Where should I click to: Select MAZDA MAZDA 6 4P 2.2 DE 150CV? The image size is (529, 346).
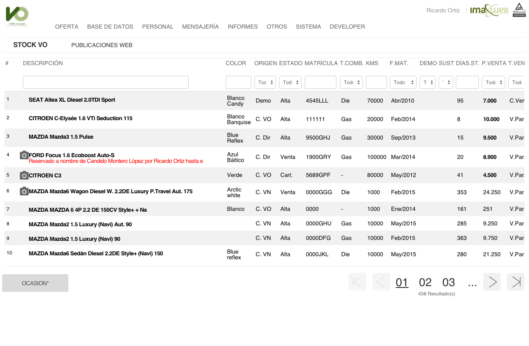point(88,210)
